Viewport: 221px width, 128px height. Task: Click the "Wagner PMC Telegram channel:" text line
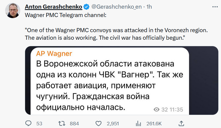point(66,15)
